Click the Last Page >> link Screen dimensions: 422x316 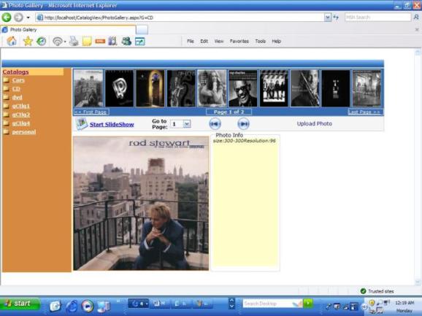[x=364, y=112]
